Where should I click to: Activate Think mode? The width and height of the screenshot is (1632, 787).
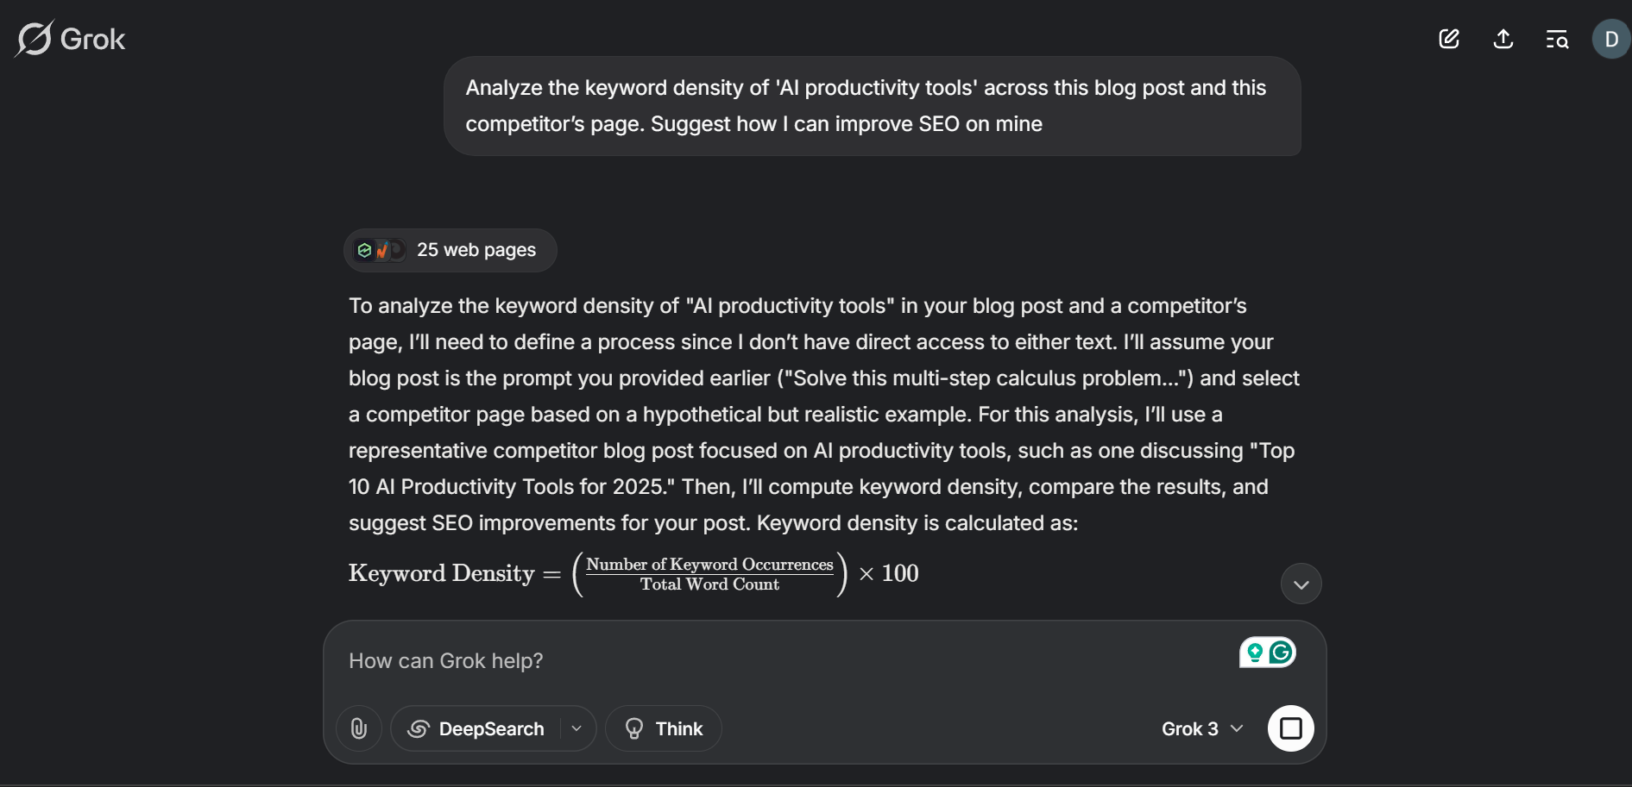tap(663, 728)
